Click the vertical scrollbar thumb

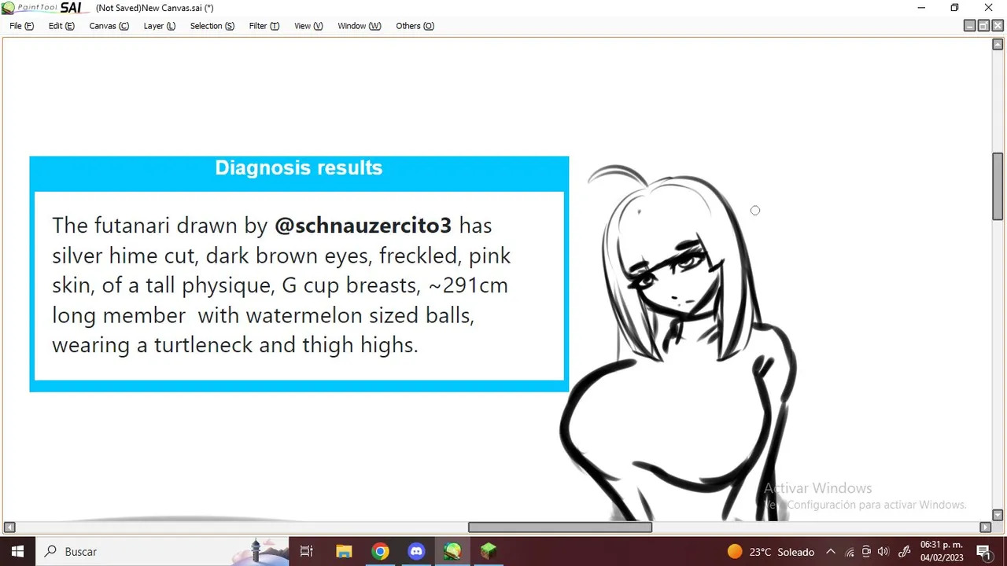(x=998, y=186)
